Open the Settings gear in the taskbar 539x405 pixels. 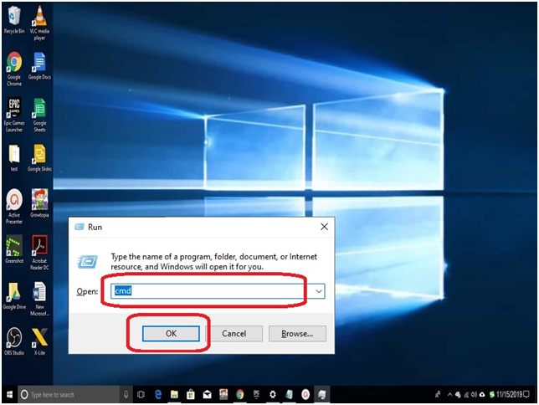click(x=273, y=394)
